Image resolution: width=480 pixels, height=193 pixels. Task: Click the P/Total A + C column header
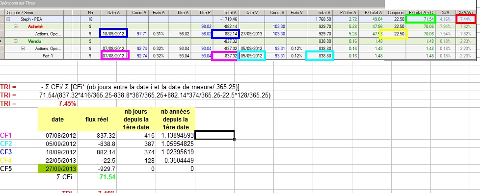point(421,12)
